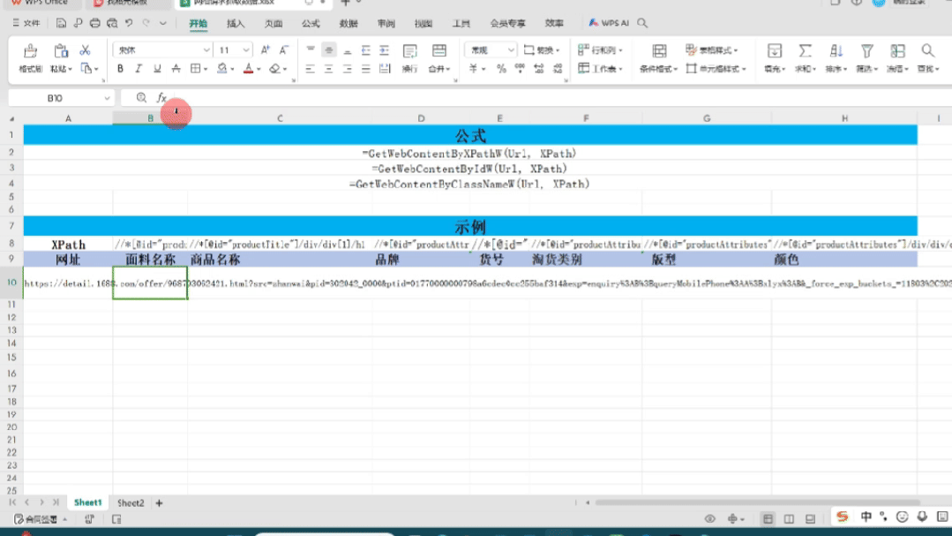Click the Format Painter (格式刷) icon

[x=30, y=51]
